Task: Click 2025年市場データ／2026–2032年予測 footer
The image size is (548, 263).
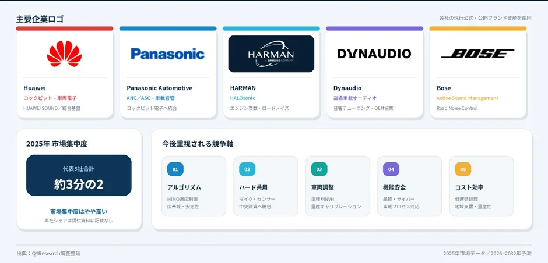Action: point(487,254)
